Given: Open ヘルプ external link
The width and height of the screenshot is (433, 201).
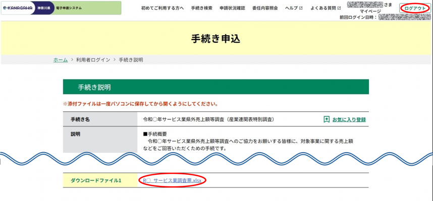Looking at the screenshot, I should click(294, 8).
